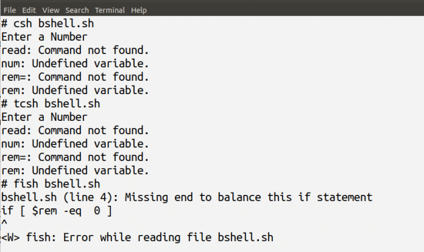Open the File menu

[10, 10]
